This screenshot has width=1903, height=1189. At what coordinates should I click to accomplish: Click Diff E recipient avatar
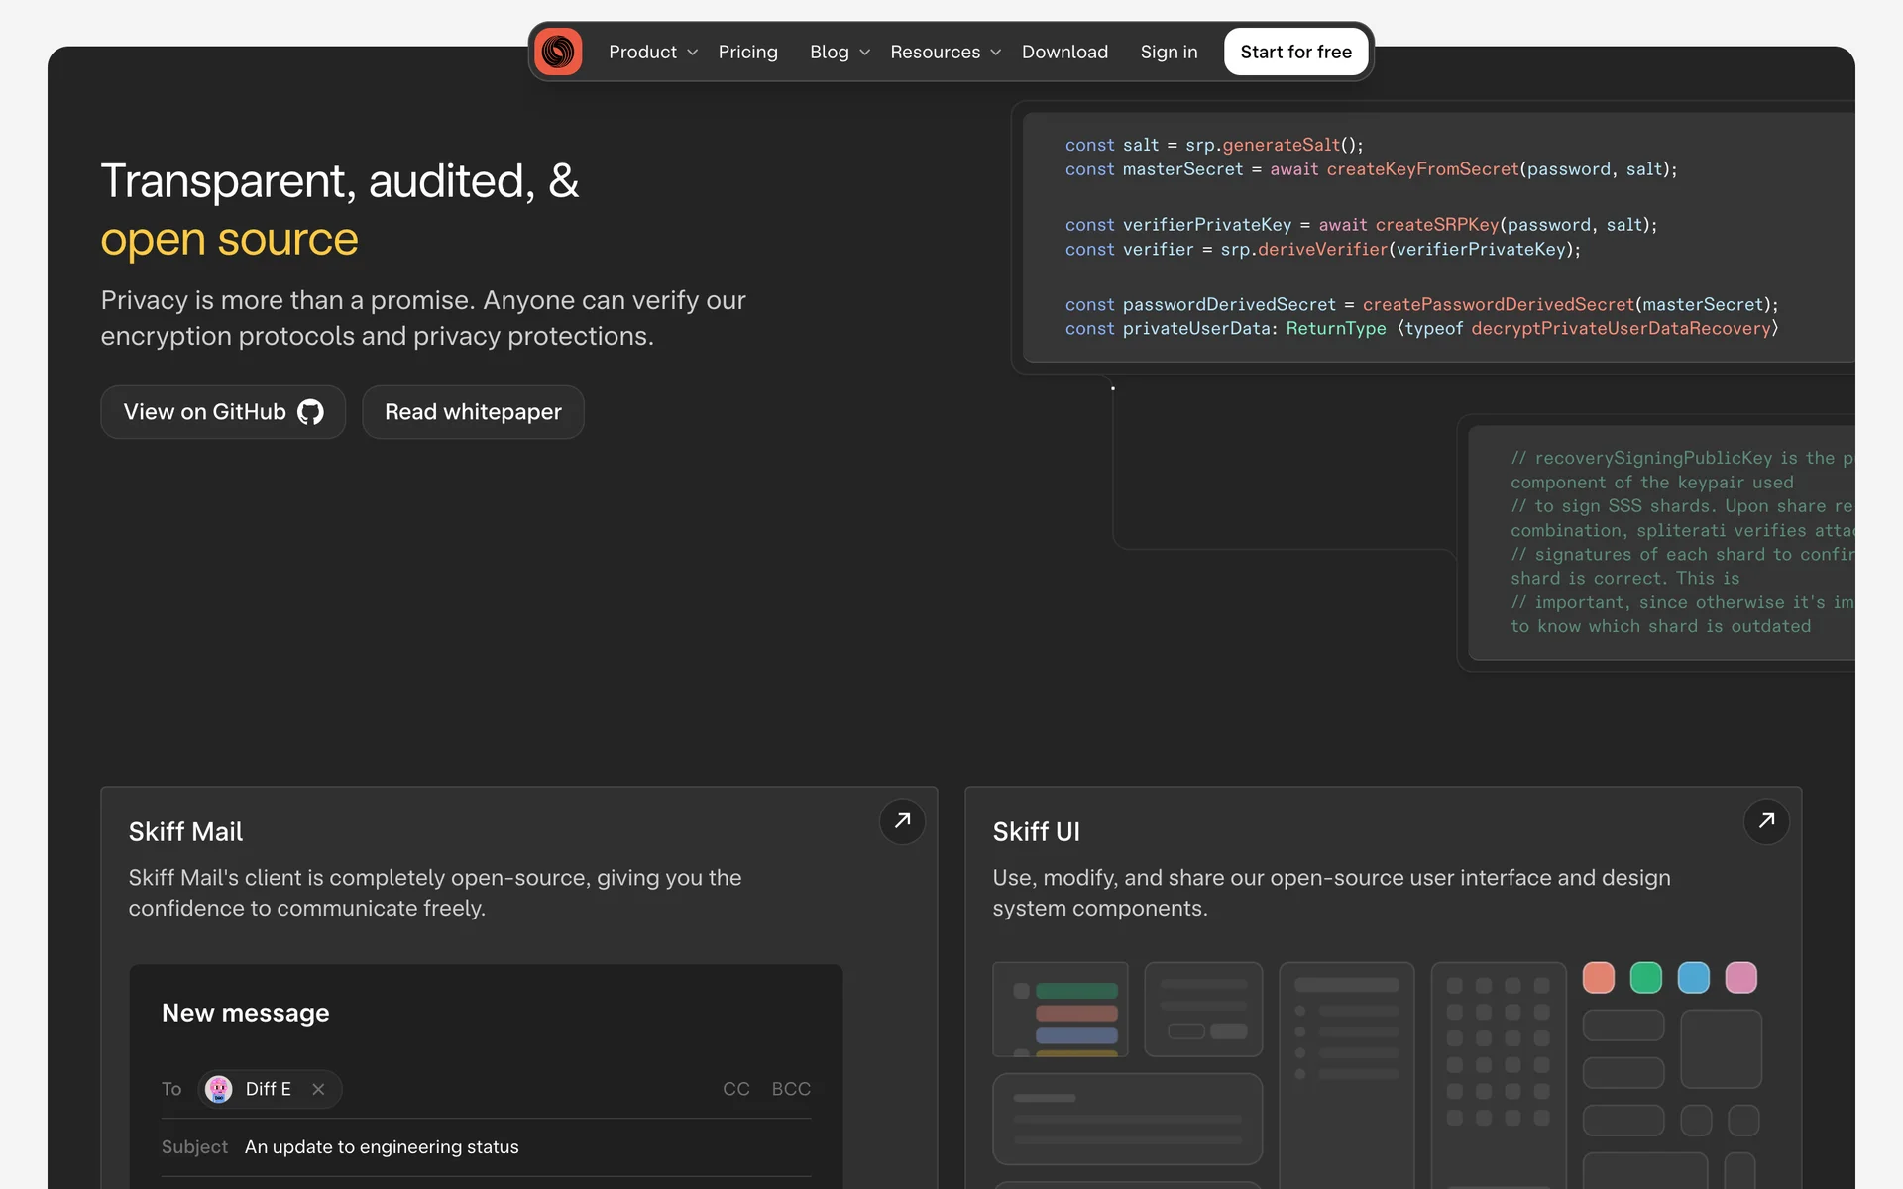[219, 1089]
